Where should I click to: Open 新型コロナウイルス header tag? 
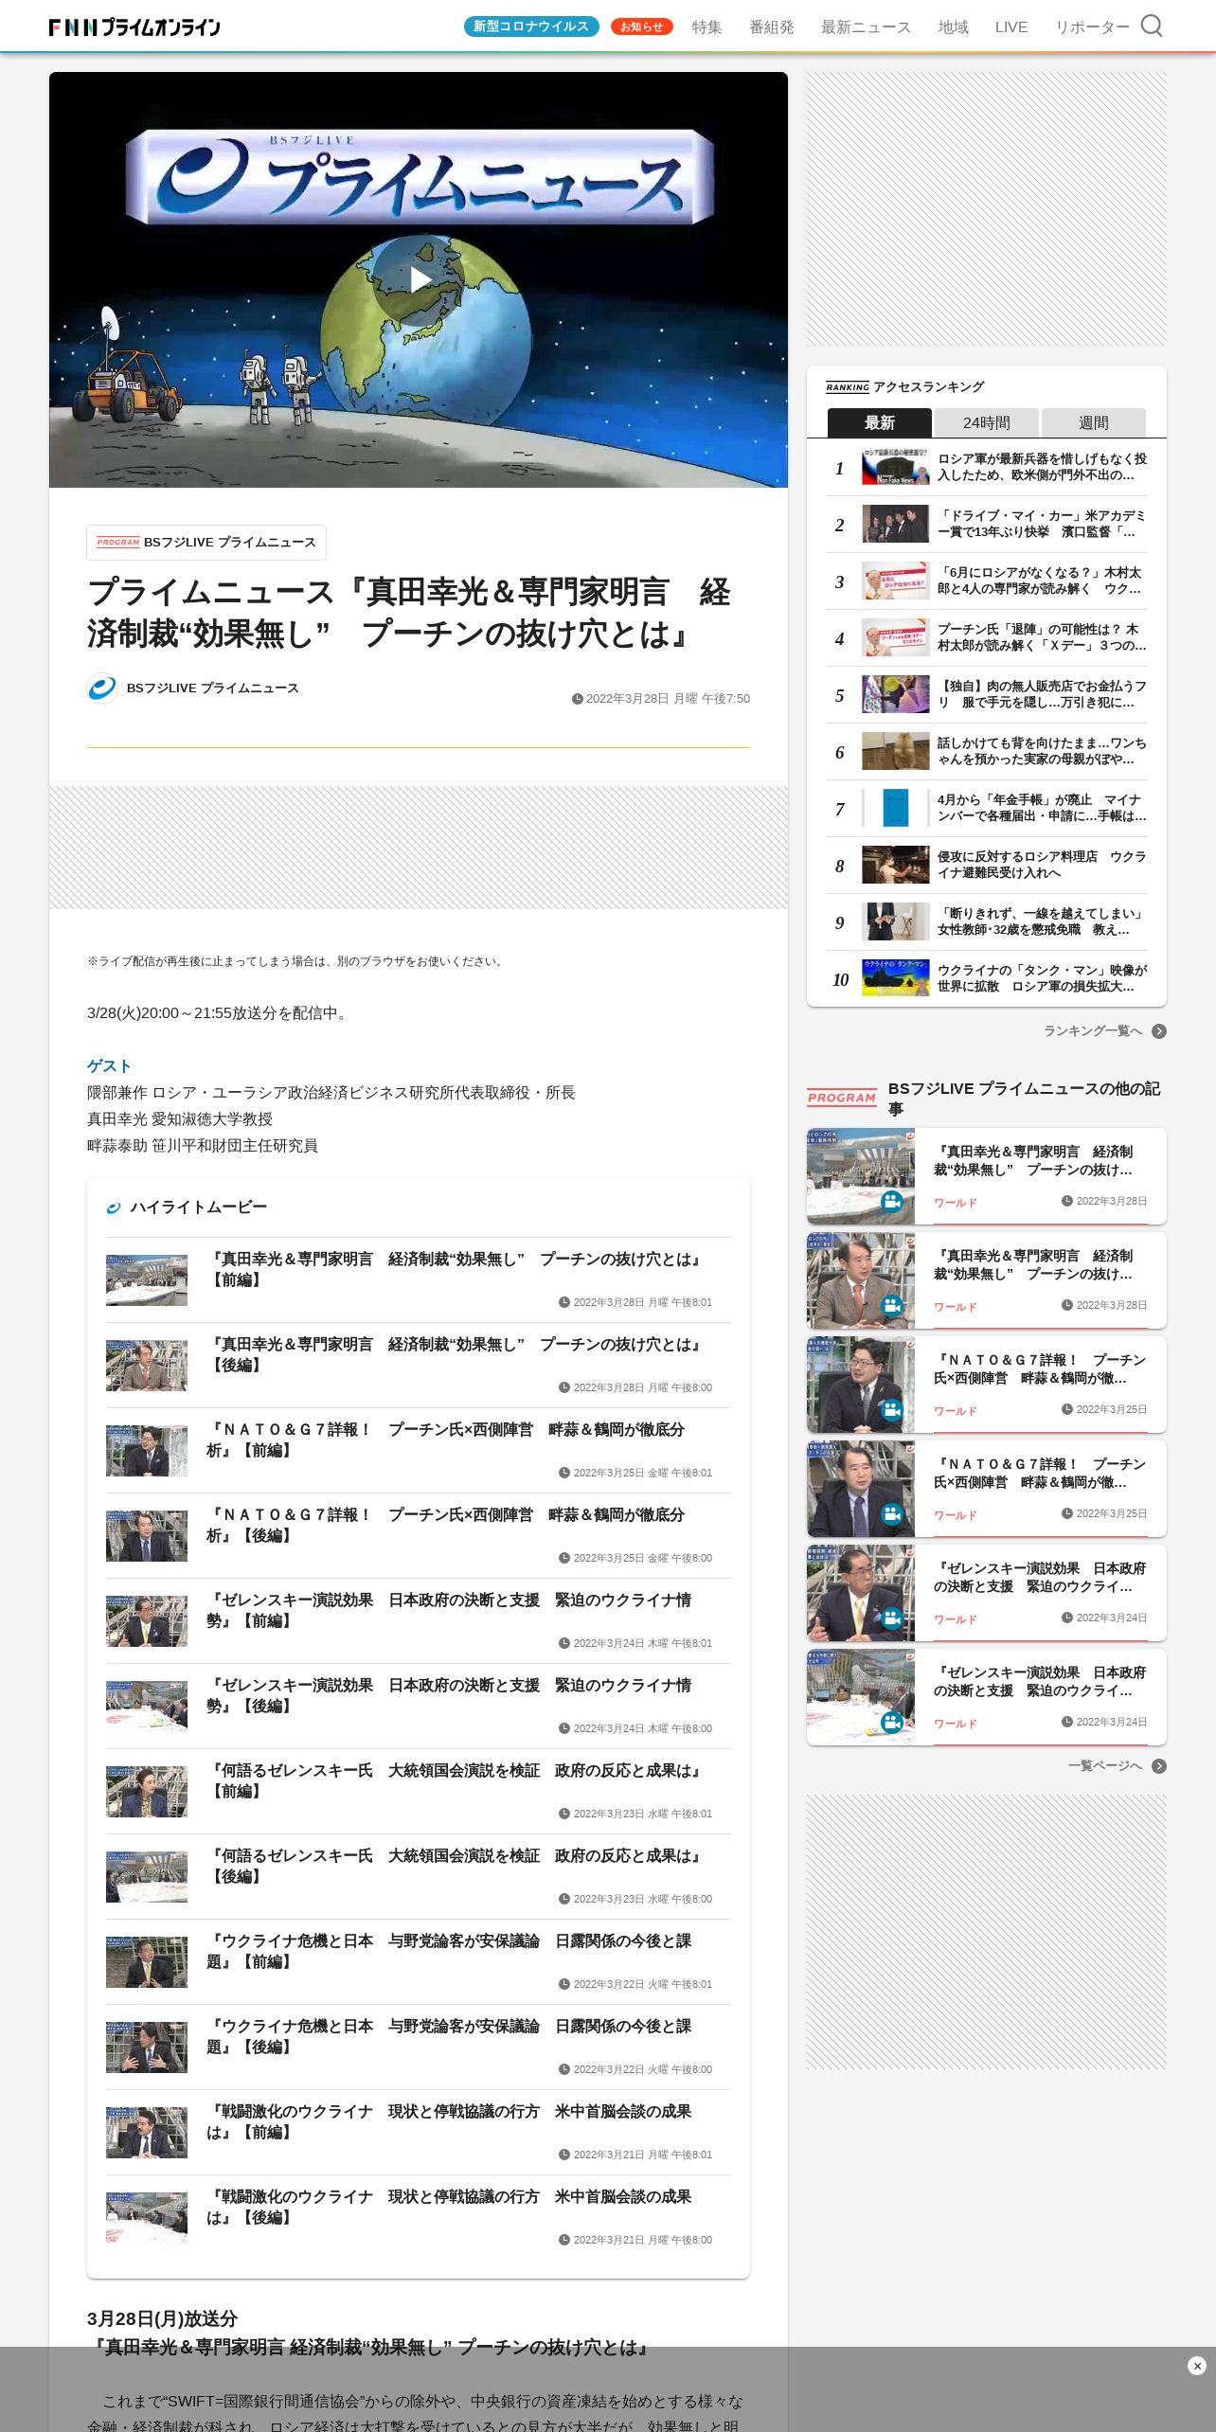pos(530,27)
